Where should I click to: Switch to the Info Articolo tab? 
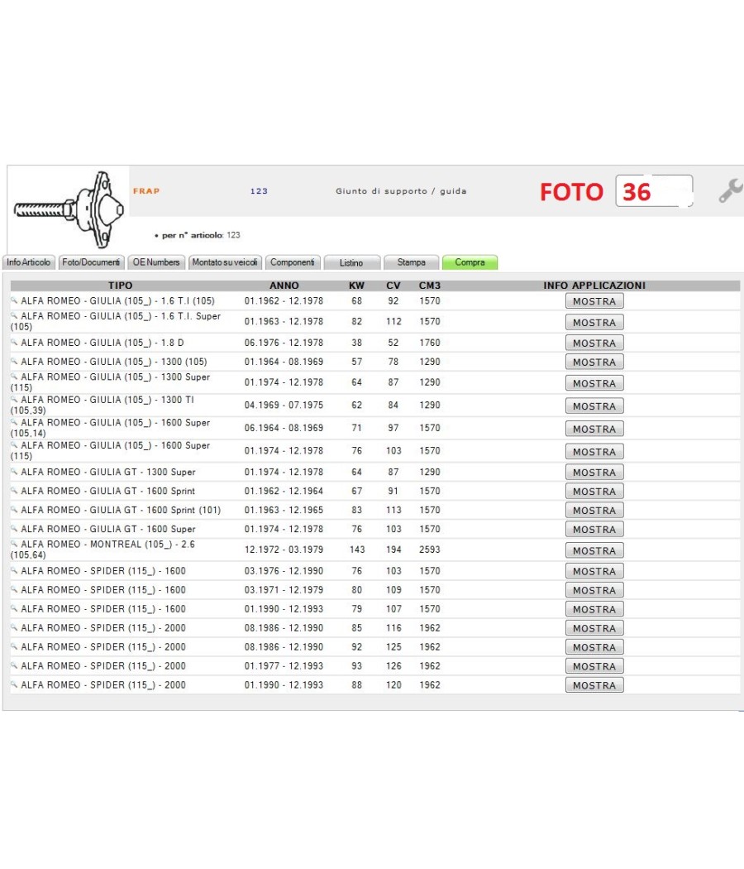point(29,262)
